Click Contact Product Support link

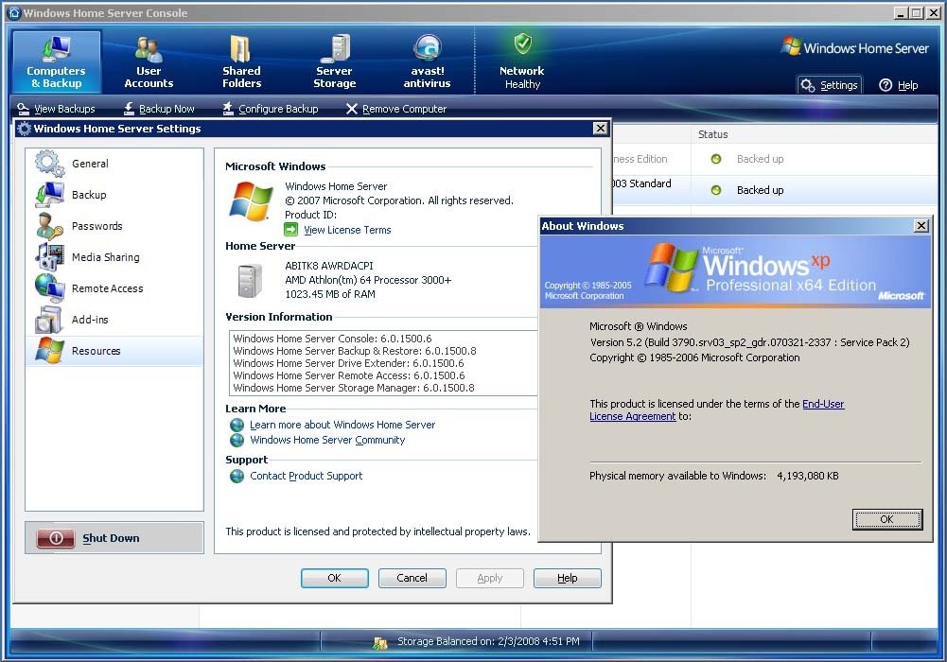coord(307,476)
